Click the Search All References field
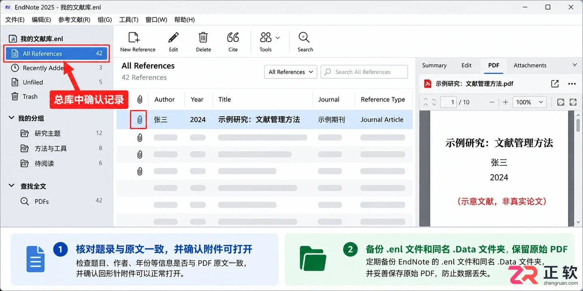 point(364,72)
